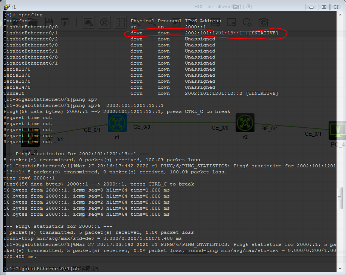Click the Export project icon in HCL toolbar

65,22
